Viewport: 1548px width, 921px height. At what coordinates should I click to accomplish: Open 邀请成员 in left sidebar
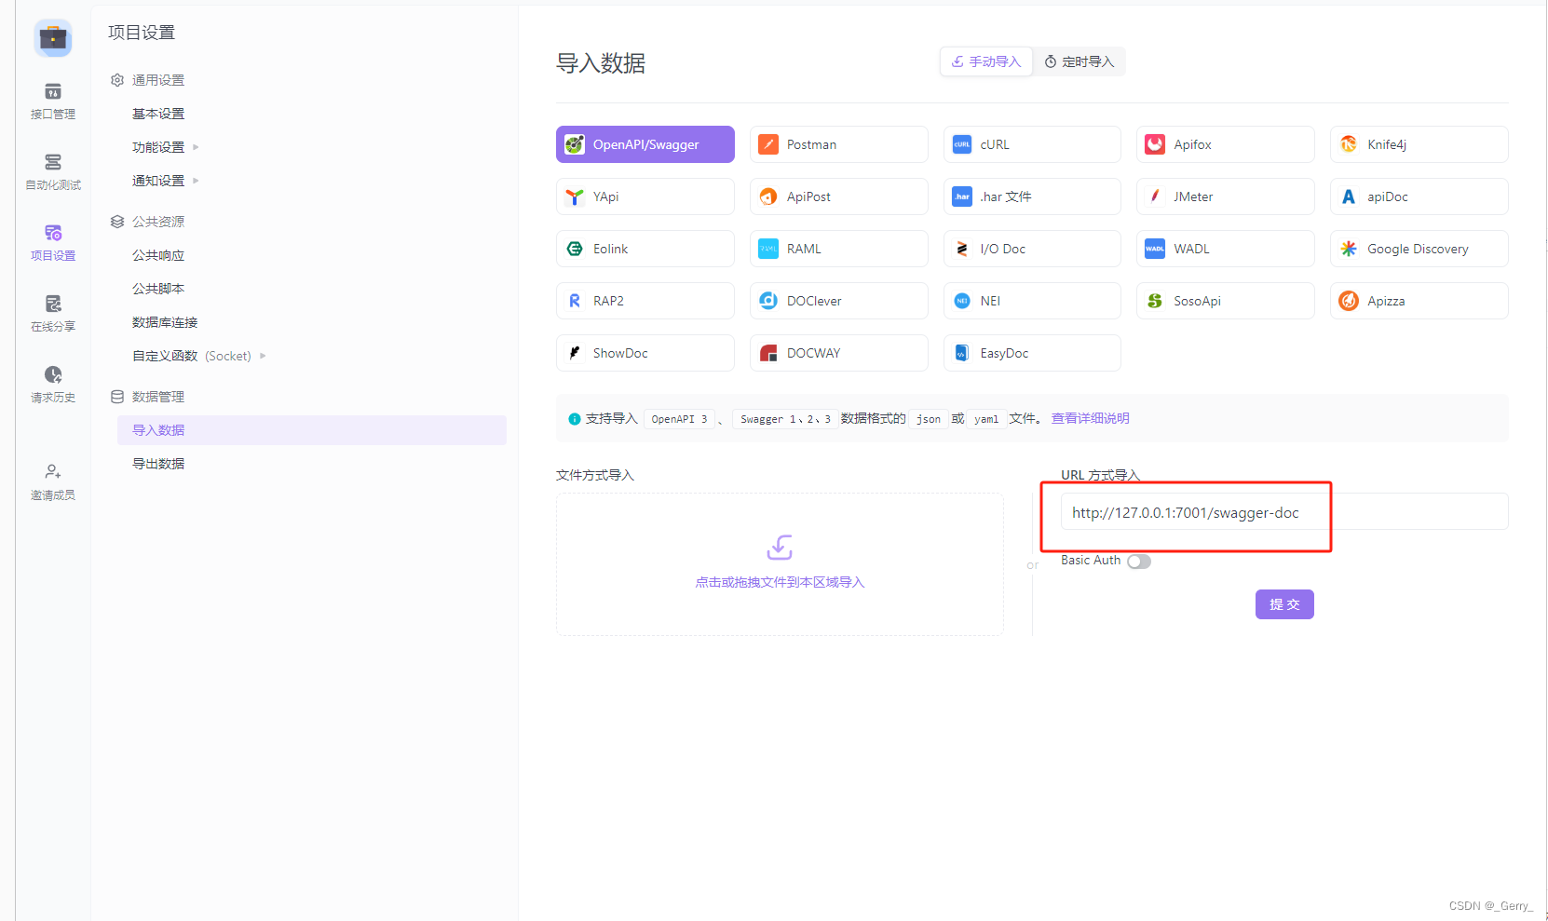coord(53,482)
